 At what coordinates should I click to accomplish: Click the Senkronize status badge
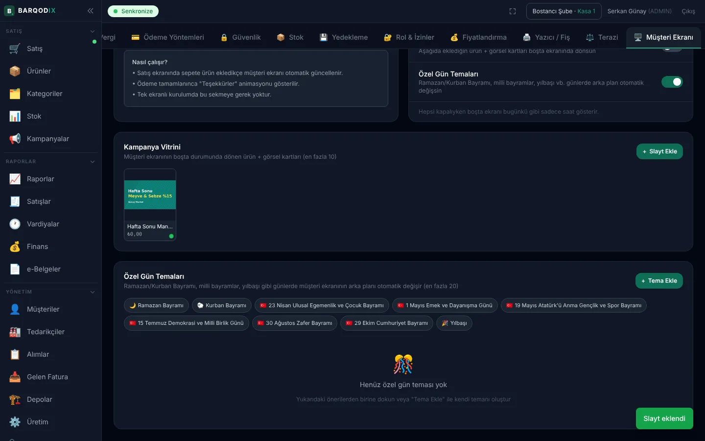coord(133,11)
